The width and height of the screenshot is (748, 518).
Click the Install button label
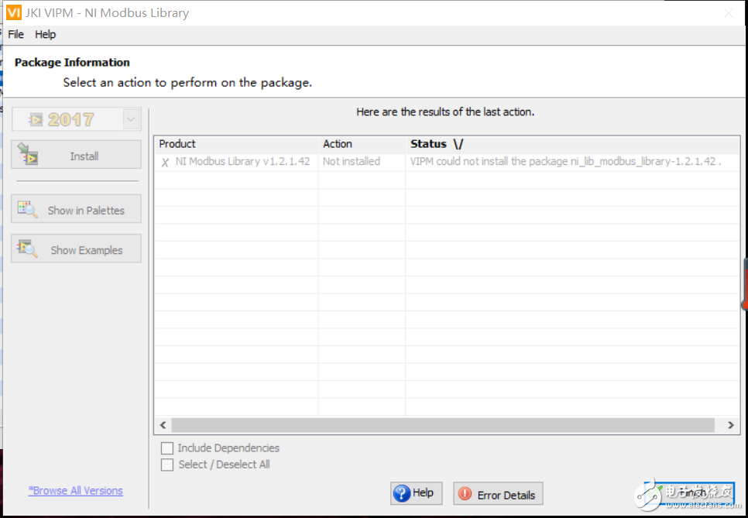click(x=84, y=156)
